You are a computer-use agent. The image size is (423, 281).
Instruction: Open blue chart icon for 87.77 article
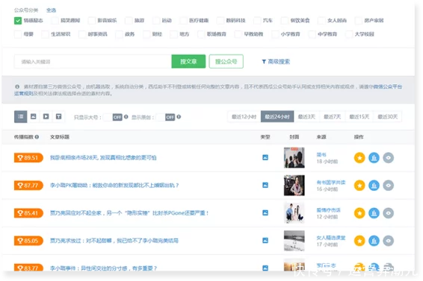(x=374, y=186)
